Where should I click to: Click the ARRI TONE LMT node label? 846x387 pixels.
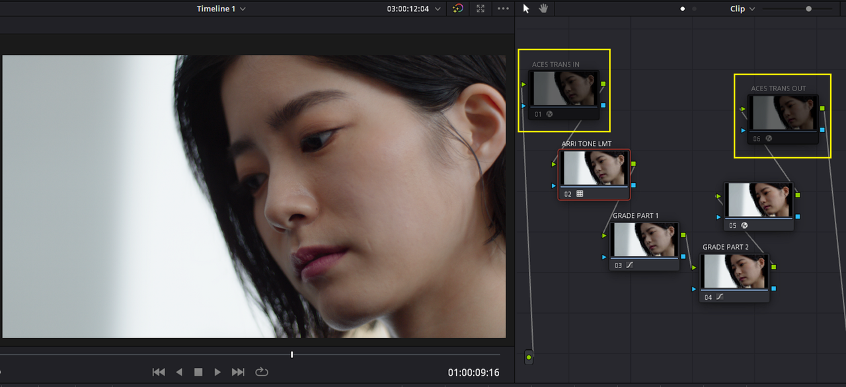(587, 143)
